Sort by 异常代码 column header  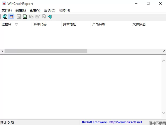coord(47,24)
